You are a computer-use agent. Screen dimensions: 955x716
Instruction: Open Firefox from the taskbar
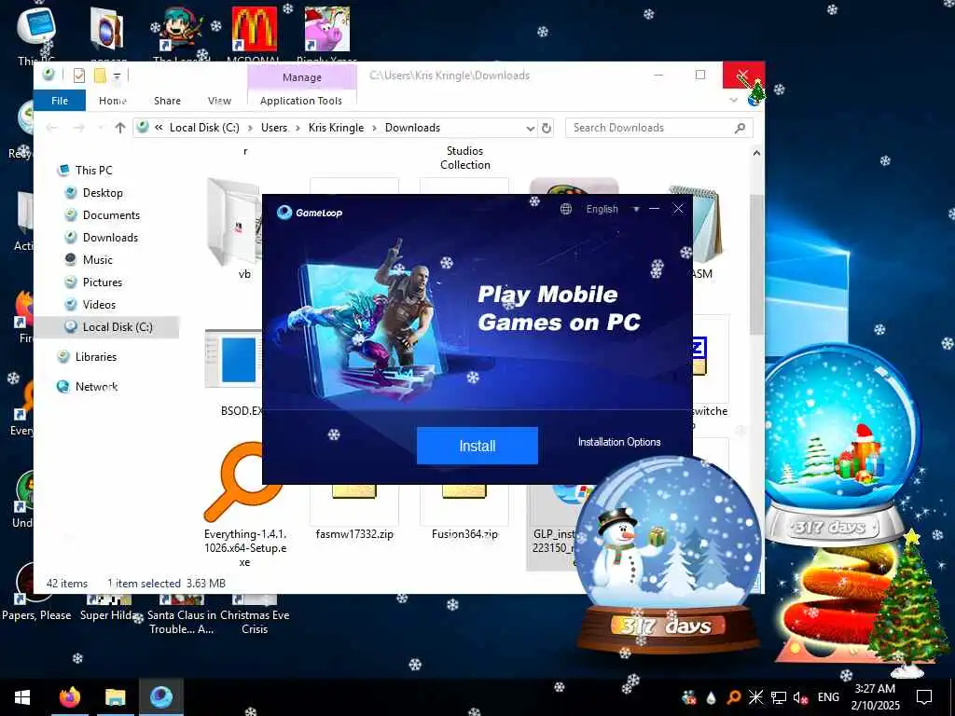point(70,697)
